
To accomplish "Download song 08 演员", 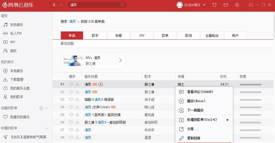I will [77, 137].
